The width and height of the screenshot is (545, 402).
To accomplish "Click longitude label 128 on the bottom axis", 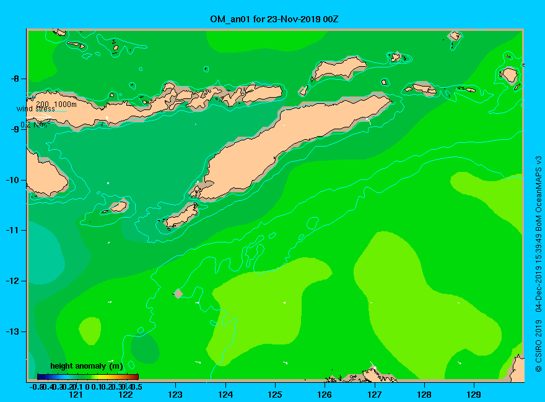I will [424, 395].
